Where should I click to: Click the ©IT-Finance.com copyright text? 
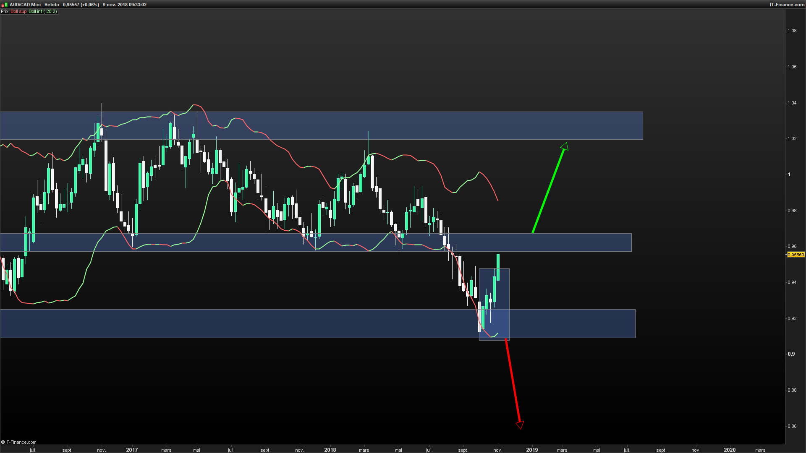[19, 442]
